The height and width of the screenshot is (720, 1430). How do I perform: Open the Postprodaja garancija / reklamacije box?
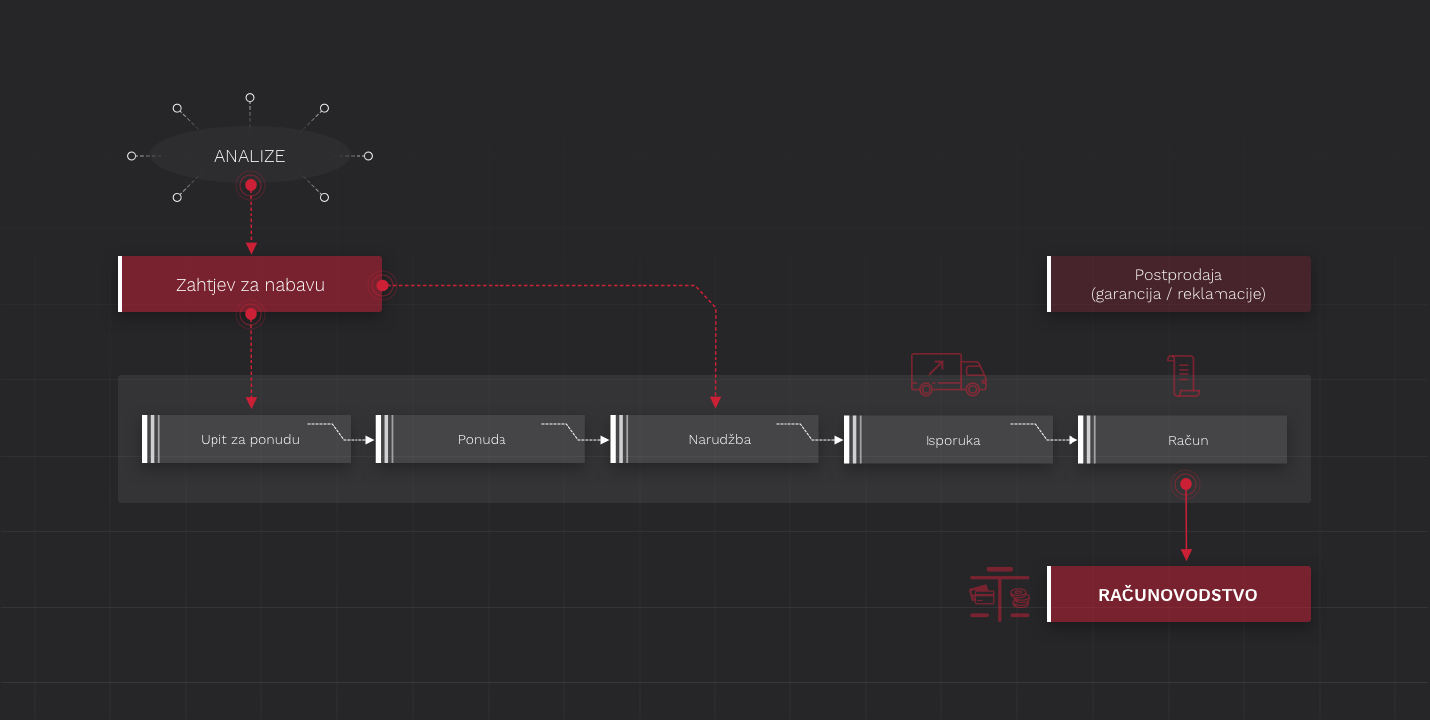pos(1178,284)
